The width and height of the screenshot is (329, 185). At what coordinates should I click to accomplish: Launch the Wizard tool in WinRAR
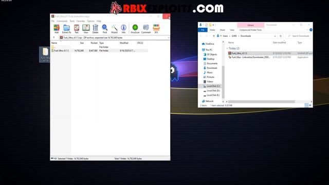114,29
